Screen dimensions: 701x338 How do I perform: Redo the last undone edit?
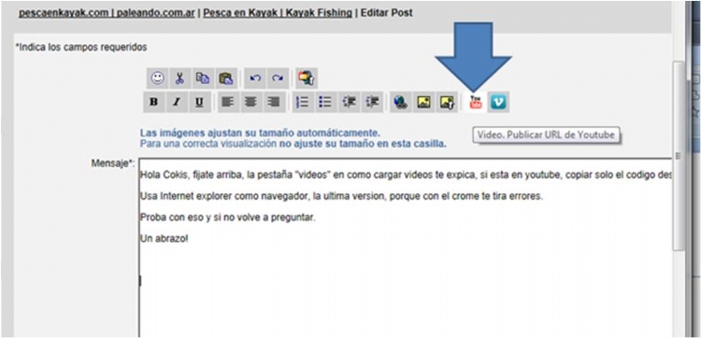tap(279, 78)
